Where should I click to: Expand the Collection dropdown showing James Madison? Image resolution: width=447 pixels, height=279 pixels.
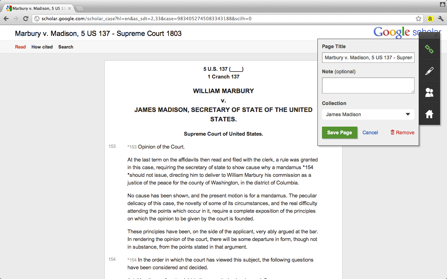[368, 114]
